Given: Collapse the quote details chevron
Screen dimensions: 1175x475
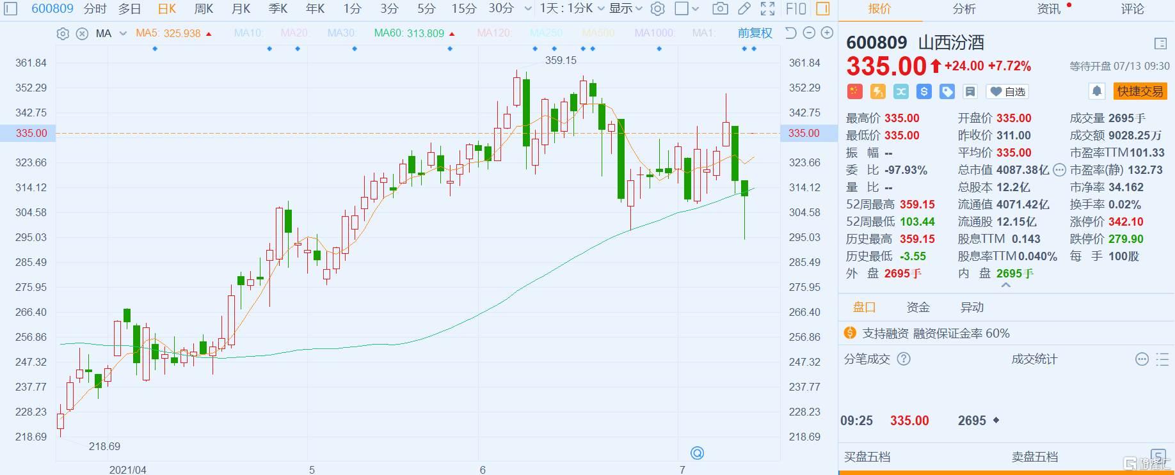Looking at the screenshot, I should coord(1006,286).
